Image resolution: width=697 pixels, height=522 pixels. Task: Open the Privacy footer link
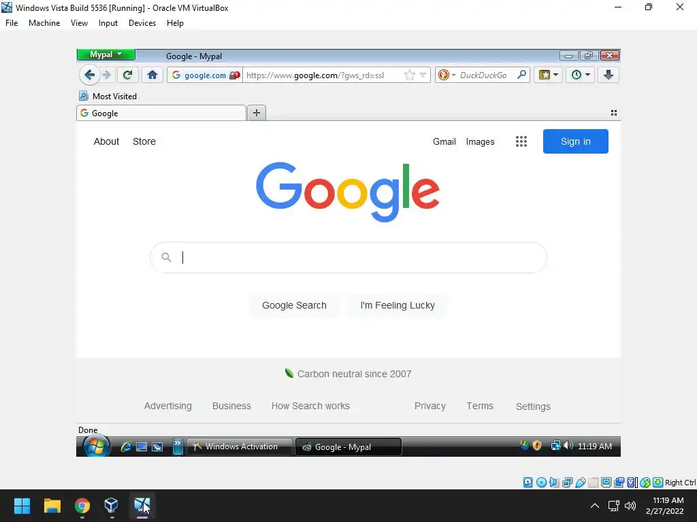click(430, 406)
